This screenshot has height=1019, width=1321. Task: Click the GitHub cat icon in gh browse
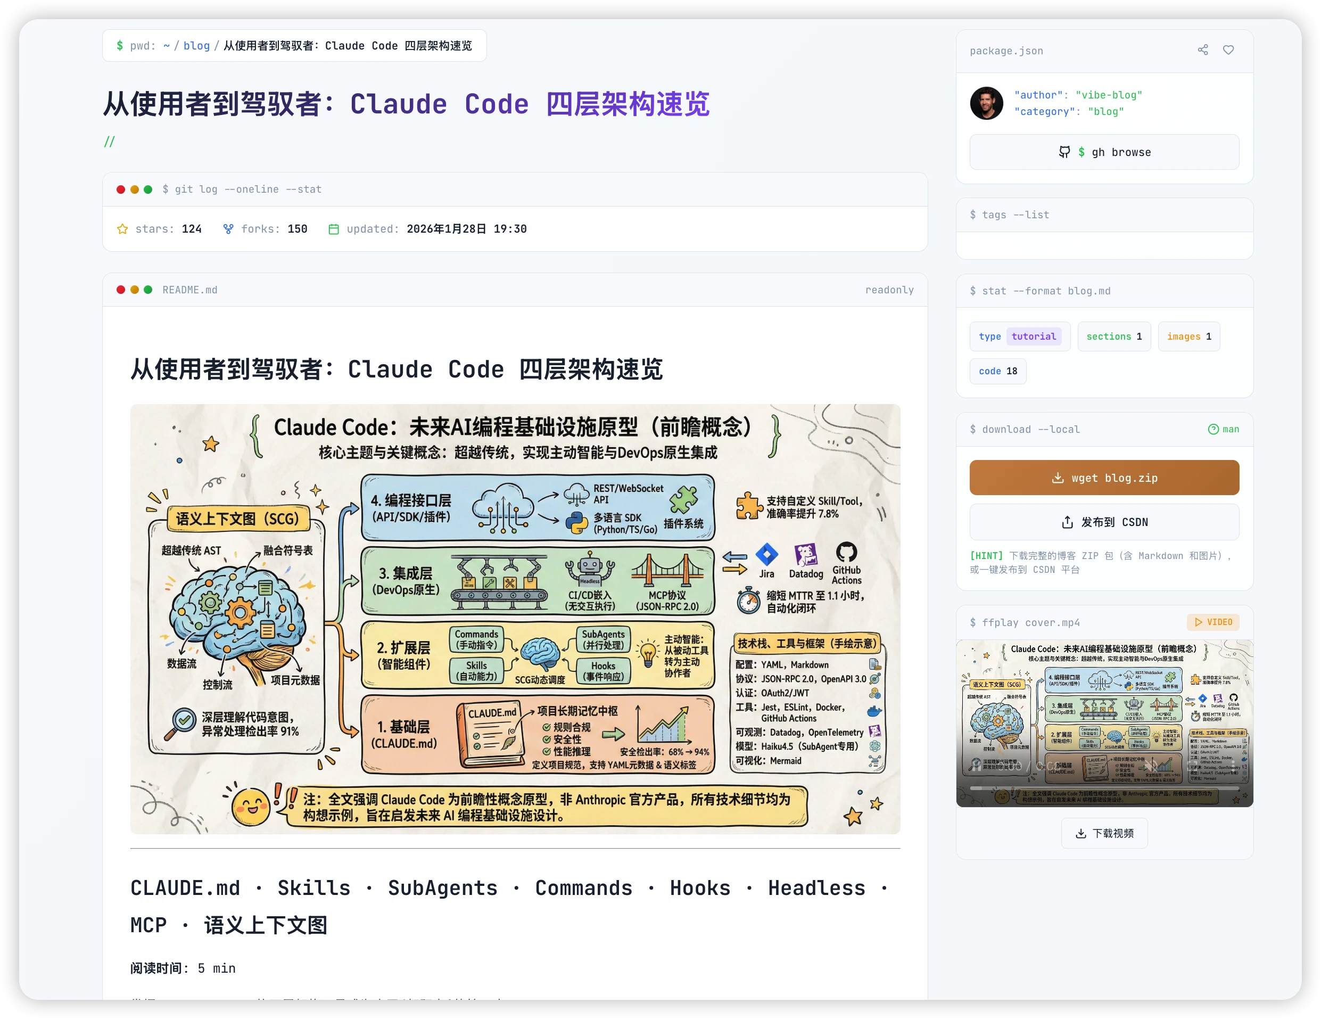click(1064, 152)
